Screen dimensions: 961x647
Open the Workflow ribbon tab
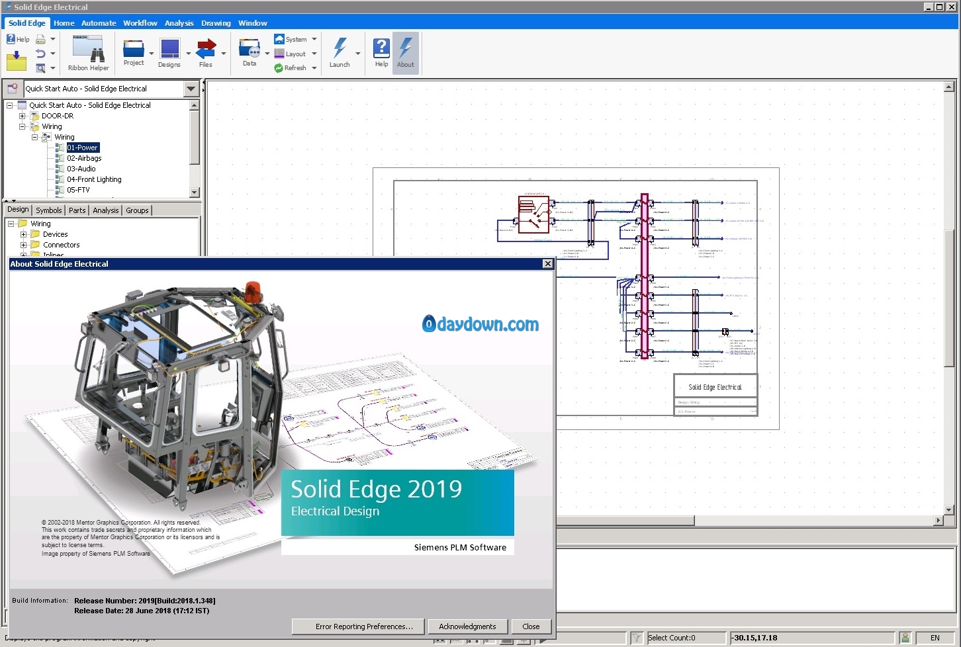click(x=140, y=22)
